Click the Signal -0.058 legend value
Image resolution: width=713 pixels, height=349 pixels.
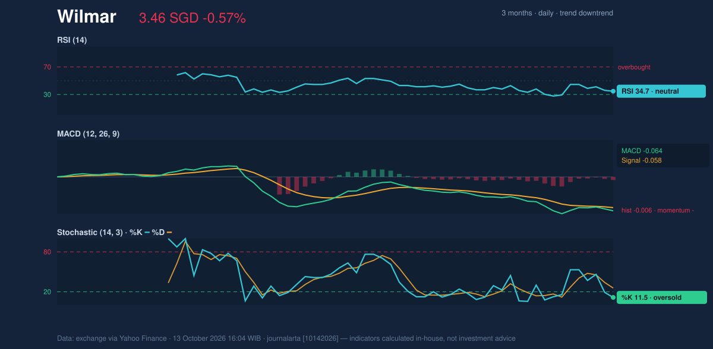tap(642, 160)
